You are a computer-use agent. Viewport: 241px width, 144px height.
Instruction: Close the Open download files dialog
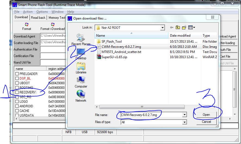point(212,17)
